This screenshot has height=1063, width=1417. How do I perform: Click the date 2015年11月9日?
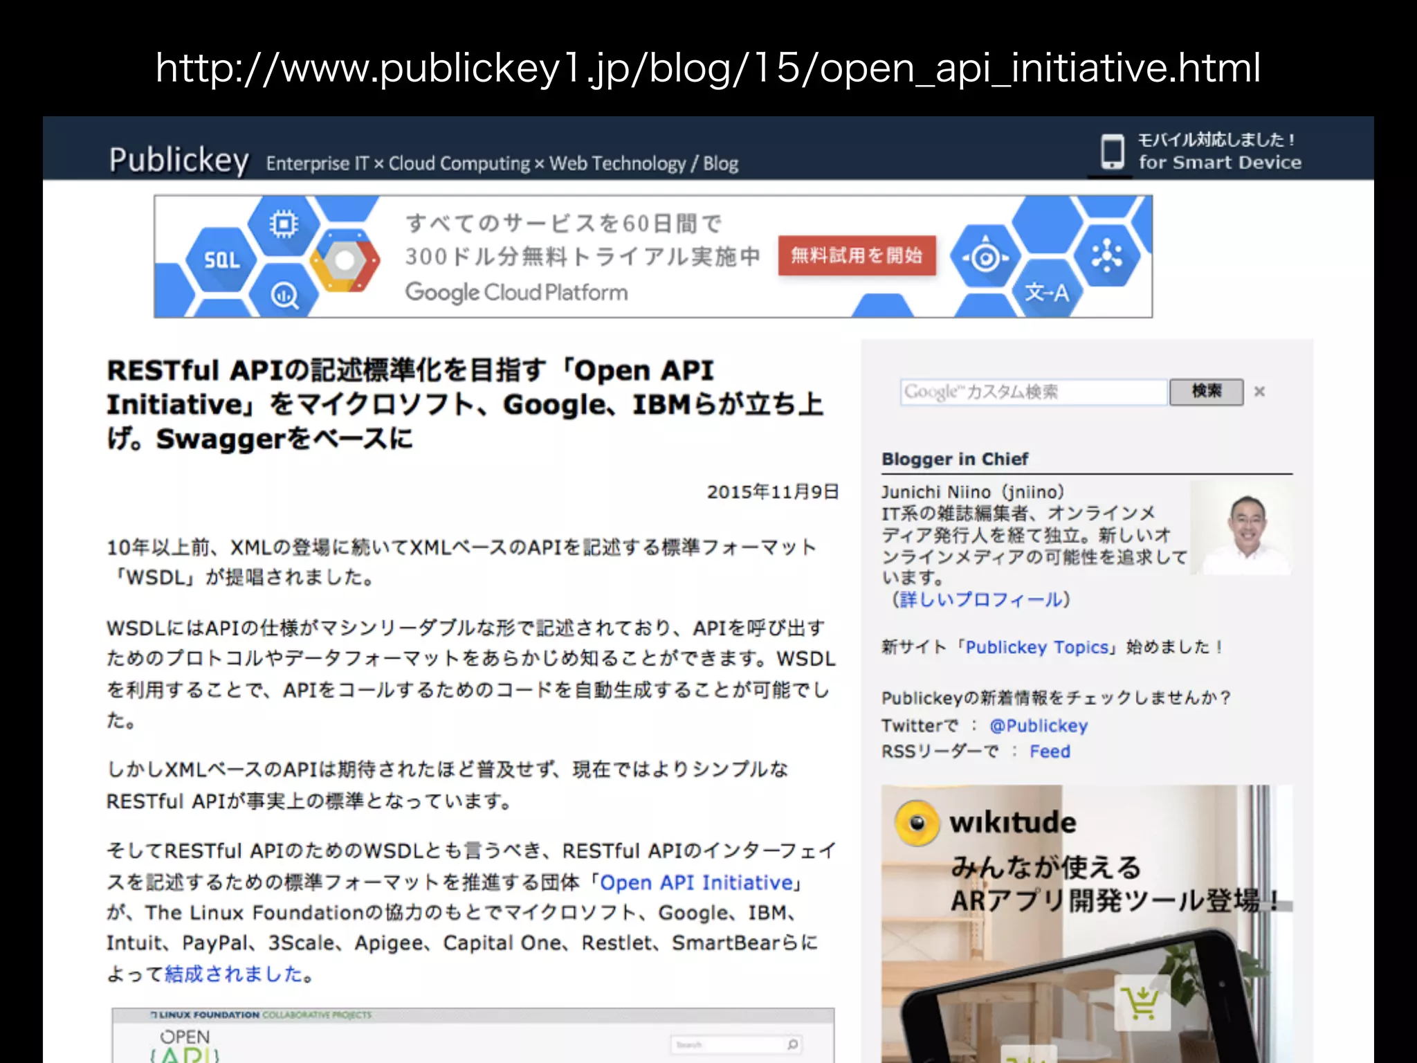pos(772,492)
